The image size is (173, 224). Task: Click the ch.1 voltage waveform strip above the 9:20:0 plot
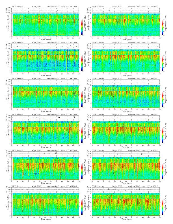tap(45, 118)
